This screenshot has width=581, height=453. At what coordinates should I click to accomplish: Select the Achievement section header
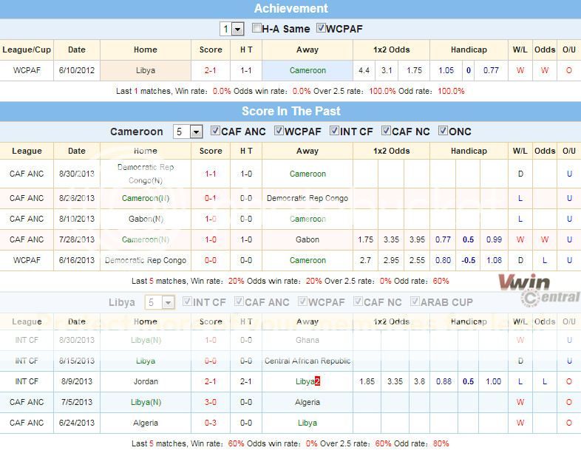290,9
